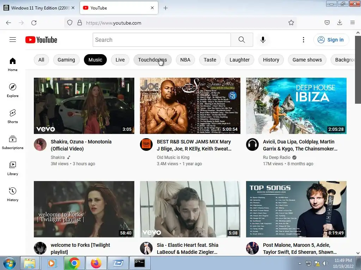The height and width of the screenshot is (270, 361).
Task: Click the search magnifier button
Action: tap(242, 40)
